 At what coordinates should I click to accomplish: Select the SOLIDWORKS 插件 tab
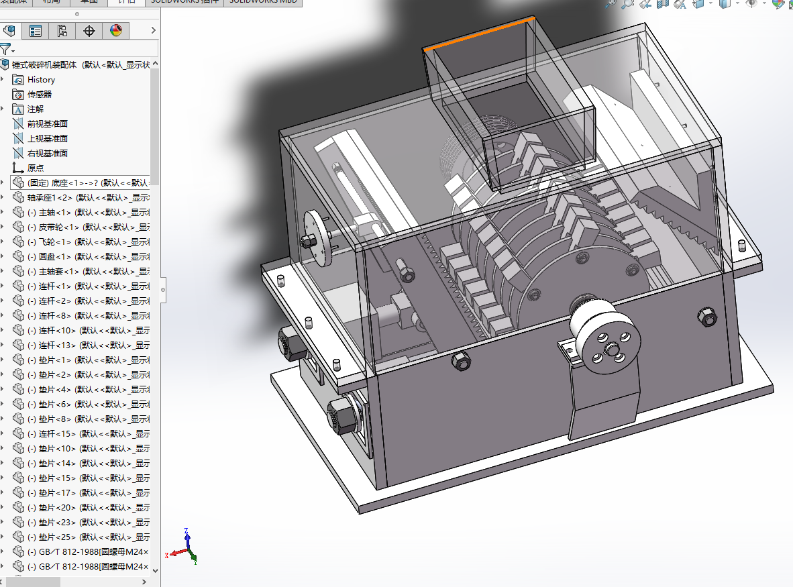184,1
